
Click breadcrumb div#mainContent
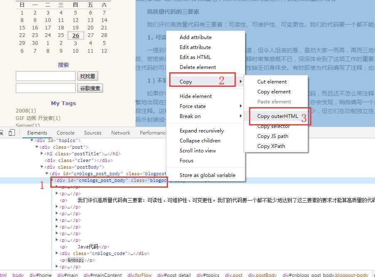pos(103,275)
